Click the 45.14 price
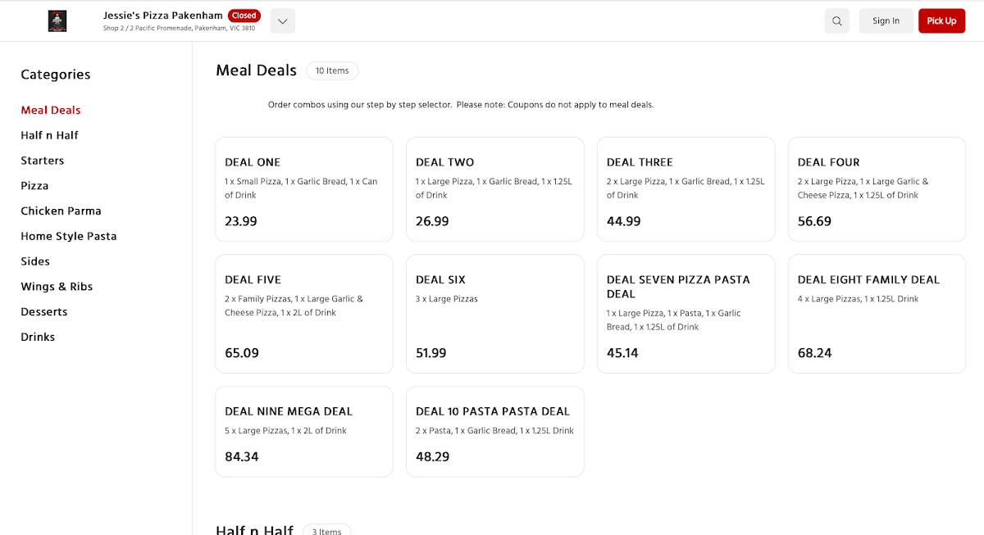Viewport: 984px width, 535px height. (622, 353)
